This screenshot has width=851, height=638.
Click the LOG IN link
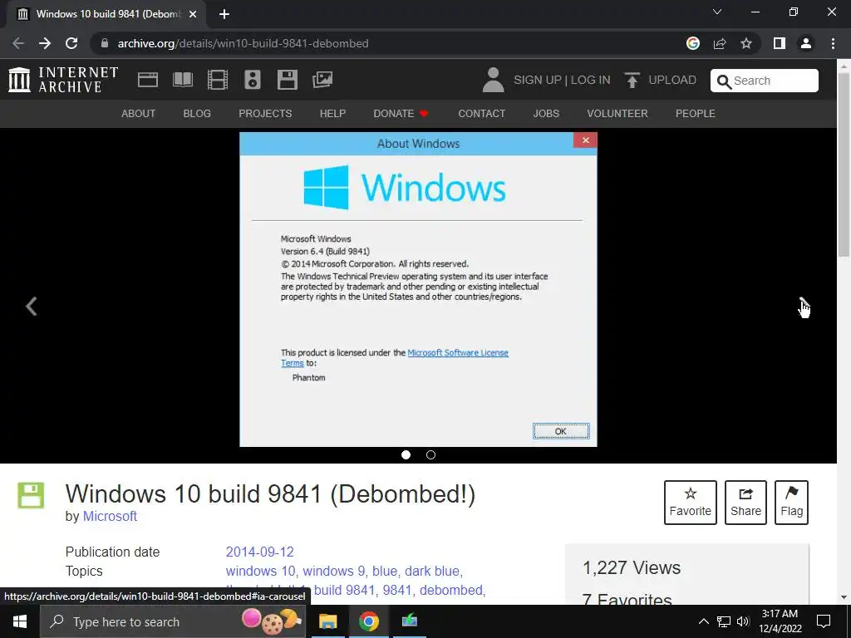pyautogui.click(x=591, y=80)
